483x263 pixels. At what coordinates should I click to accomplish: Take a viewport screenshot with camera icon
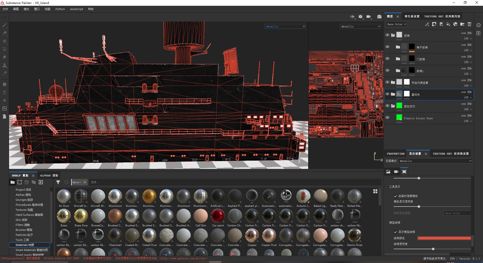pos(379,17)
